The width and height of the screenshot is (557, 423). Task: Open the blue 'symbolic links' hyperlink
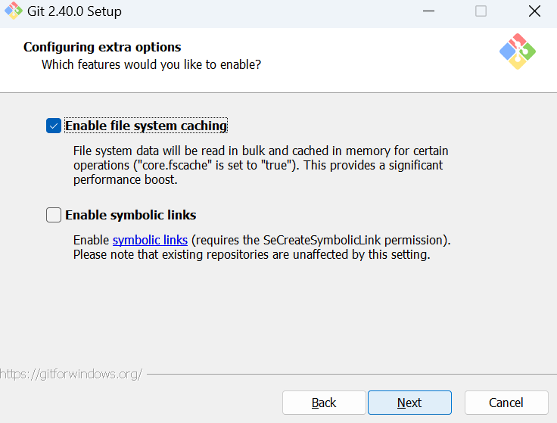(150, 240)
